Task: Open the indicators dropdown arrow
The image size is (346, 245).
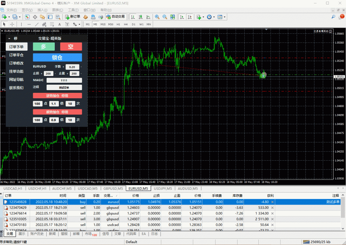Action: tap(203, 17)
